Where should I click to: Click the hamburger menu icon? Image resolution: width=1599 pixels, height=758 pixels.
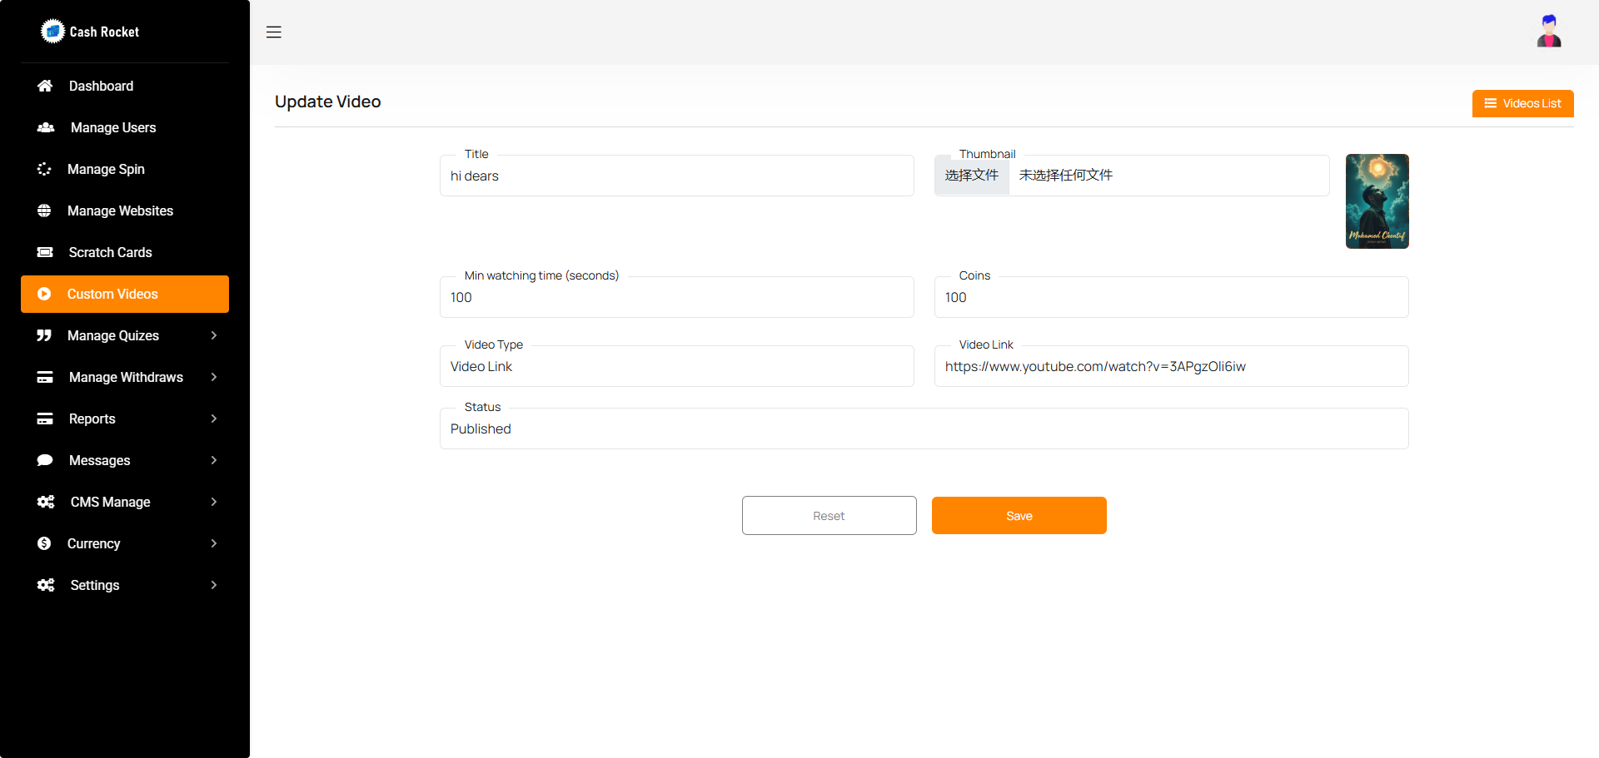coord(274,32)
